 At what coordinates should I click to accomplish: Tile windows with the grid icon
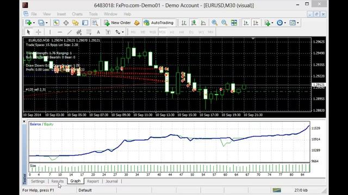(x=234, y=23)
